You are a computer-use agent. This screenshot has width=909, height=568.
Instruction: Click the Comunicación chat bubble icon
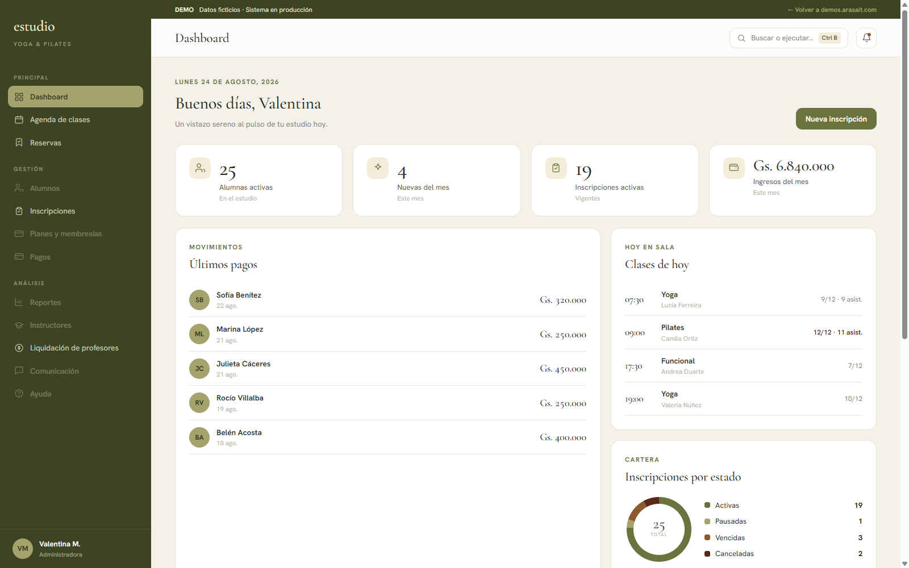[x=19, y=371]
